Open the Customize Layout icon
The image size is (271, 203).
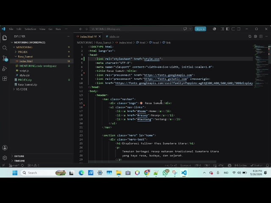point(222,29)
